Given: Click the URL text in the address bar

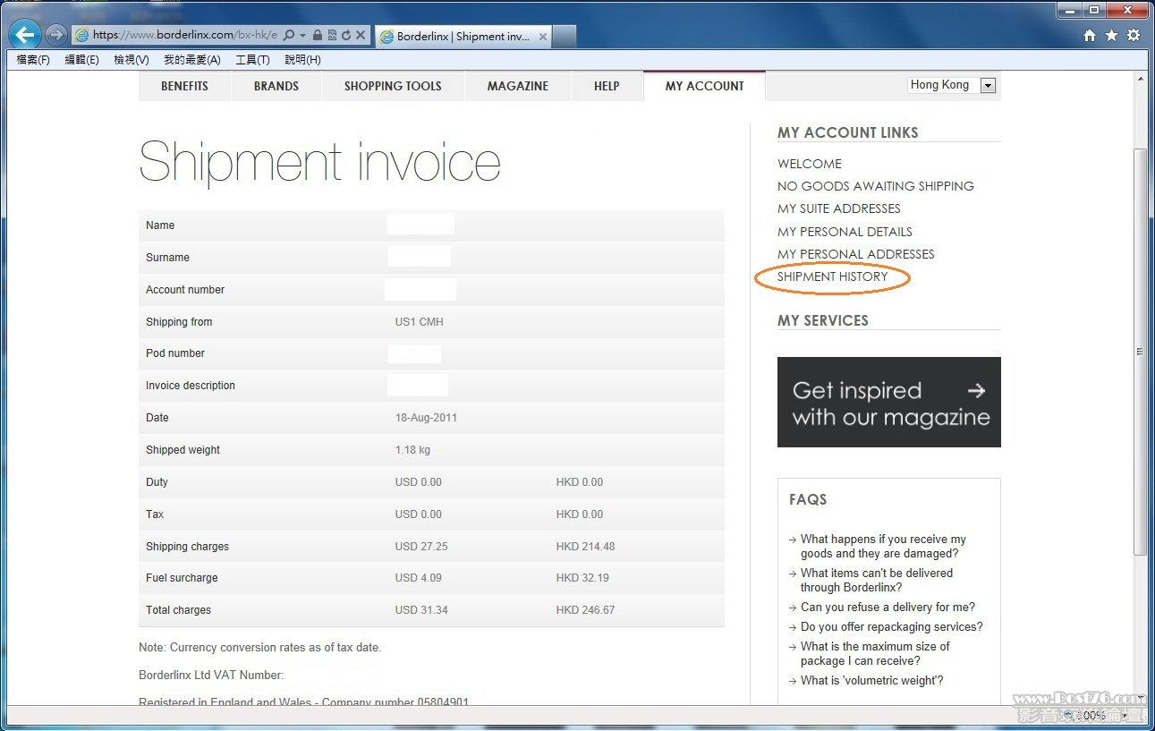Looking at the screenshot, I should click(184, 35).
